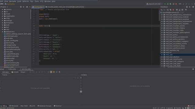Click the Database panel scroll-from-source target icon

tap(187, 7)
